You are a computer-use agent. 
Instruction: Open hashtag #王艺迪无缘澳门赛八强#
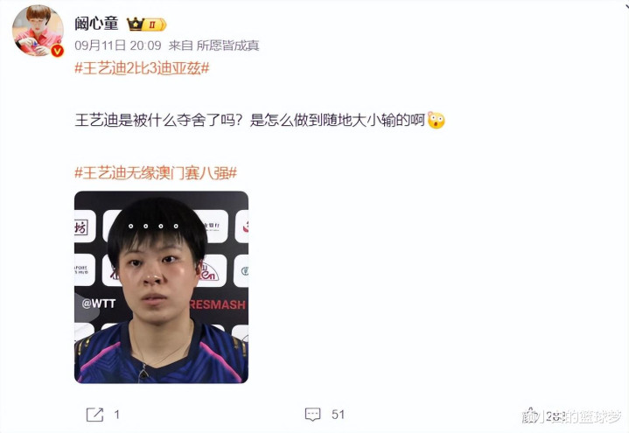point(156,173)
